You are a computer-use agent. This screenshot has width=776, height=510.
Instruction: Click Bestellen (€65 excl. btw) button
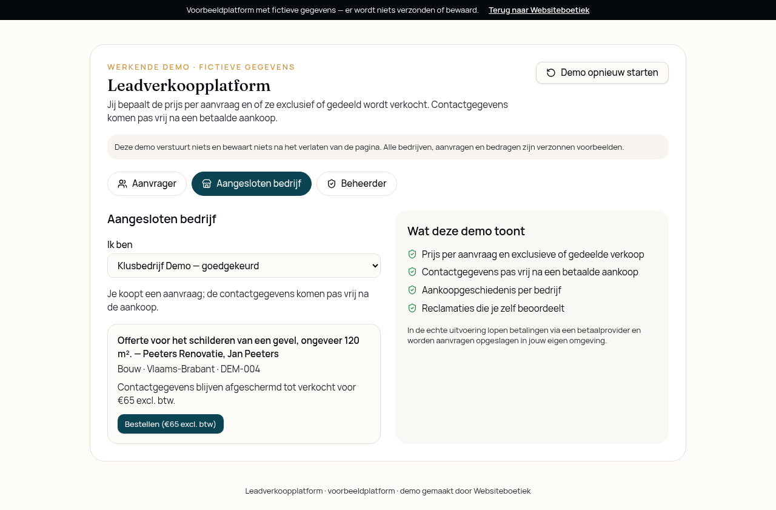pos(170,424)
